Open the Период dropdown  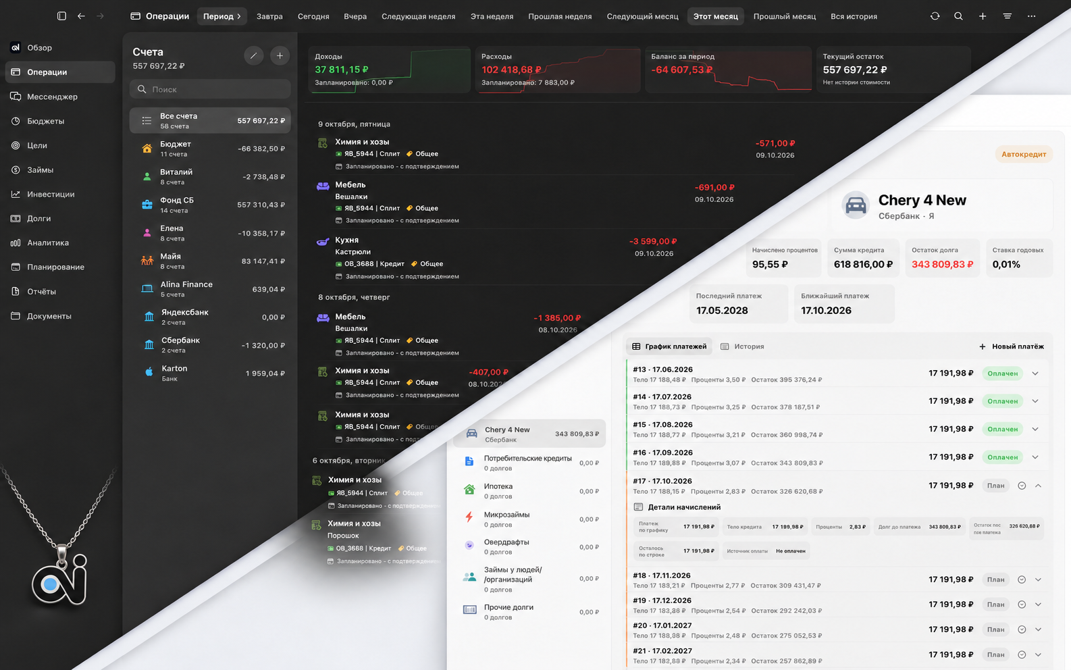click(222, 16)
